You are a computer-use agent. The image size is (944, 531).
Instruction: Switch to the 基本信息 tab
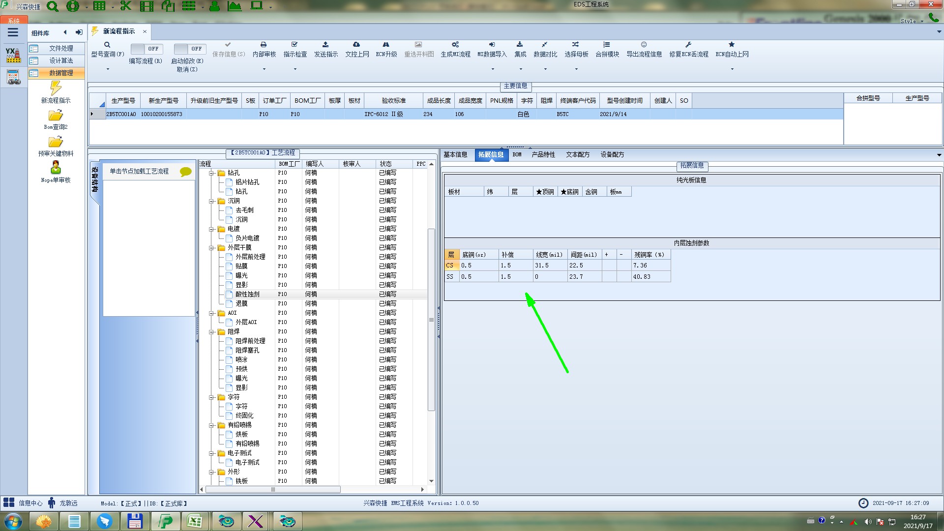point(455,154)
